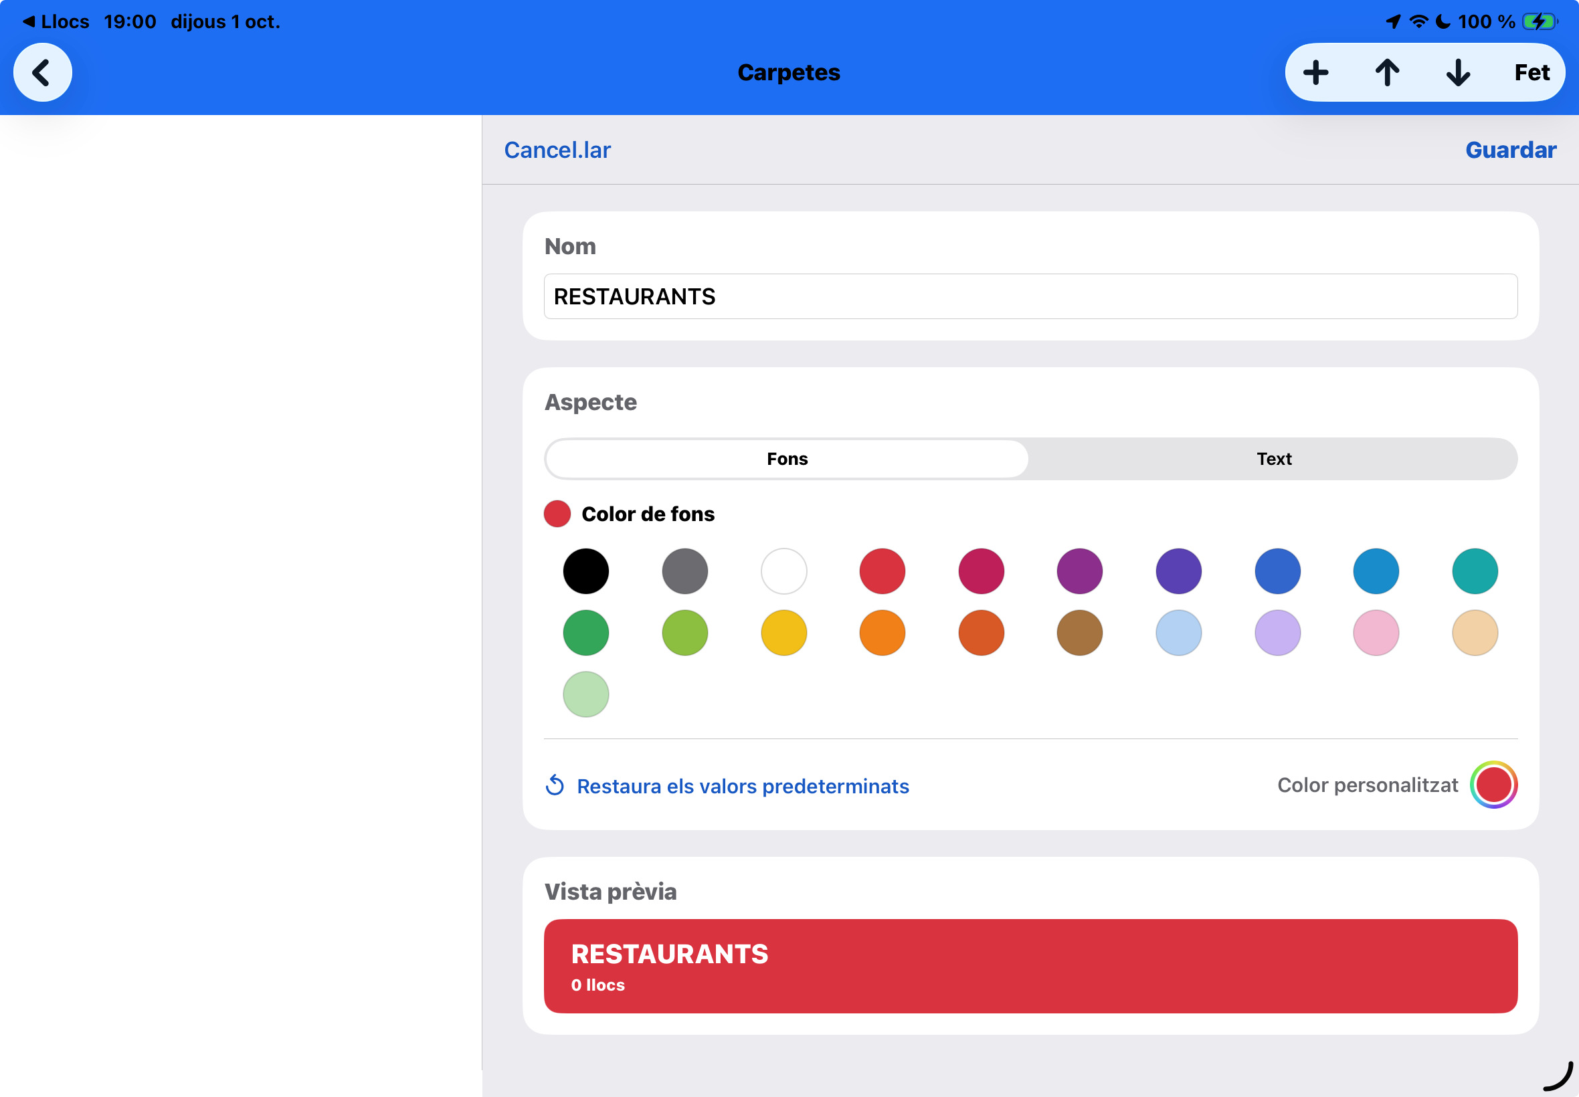1579x1097 pixels.
Task: Return to Llocs app in status bar
Action: pos(56,21)
